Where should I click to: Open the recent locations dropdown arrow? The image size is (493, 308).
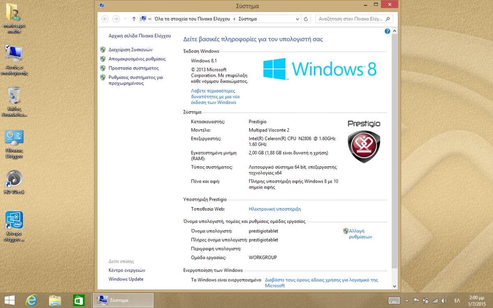point(125,19)
